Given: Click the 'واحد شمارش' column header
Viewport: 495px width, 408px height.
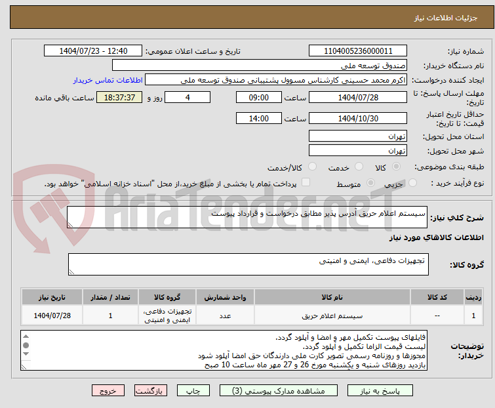Looking at the screenshot, I should (225, 297).
